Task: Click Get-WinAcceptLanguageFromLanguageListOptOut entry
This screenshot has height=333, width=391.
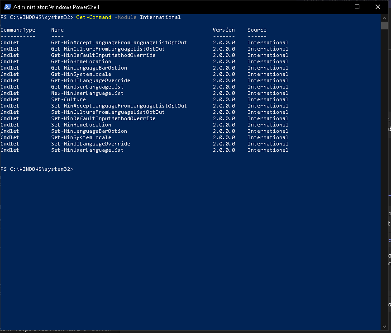Action: tap(119, 42)
